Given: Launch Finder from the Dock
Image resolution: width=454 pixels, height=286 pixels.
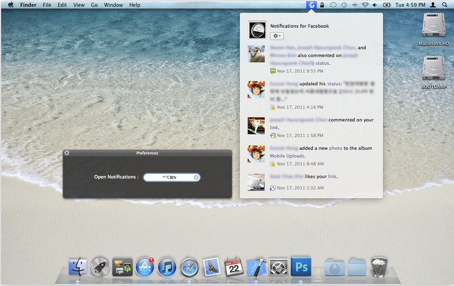Looking at the screenshot, I should point(78,267).
